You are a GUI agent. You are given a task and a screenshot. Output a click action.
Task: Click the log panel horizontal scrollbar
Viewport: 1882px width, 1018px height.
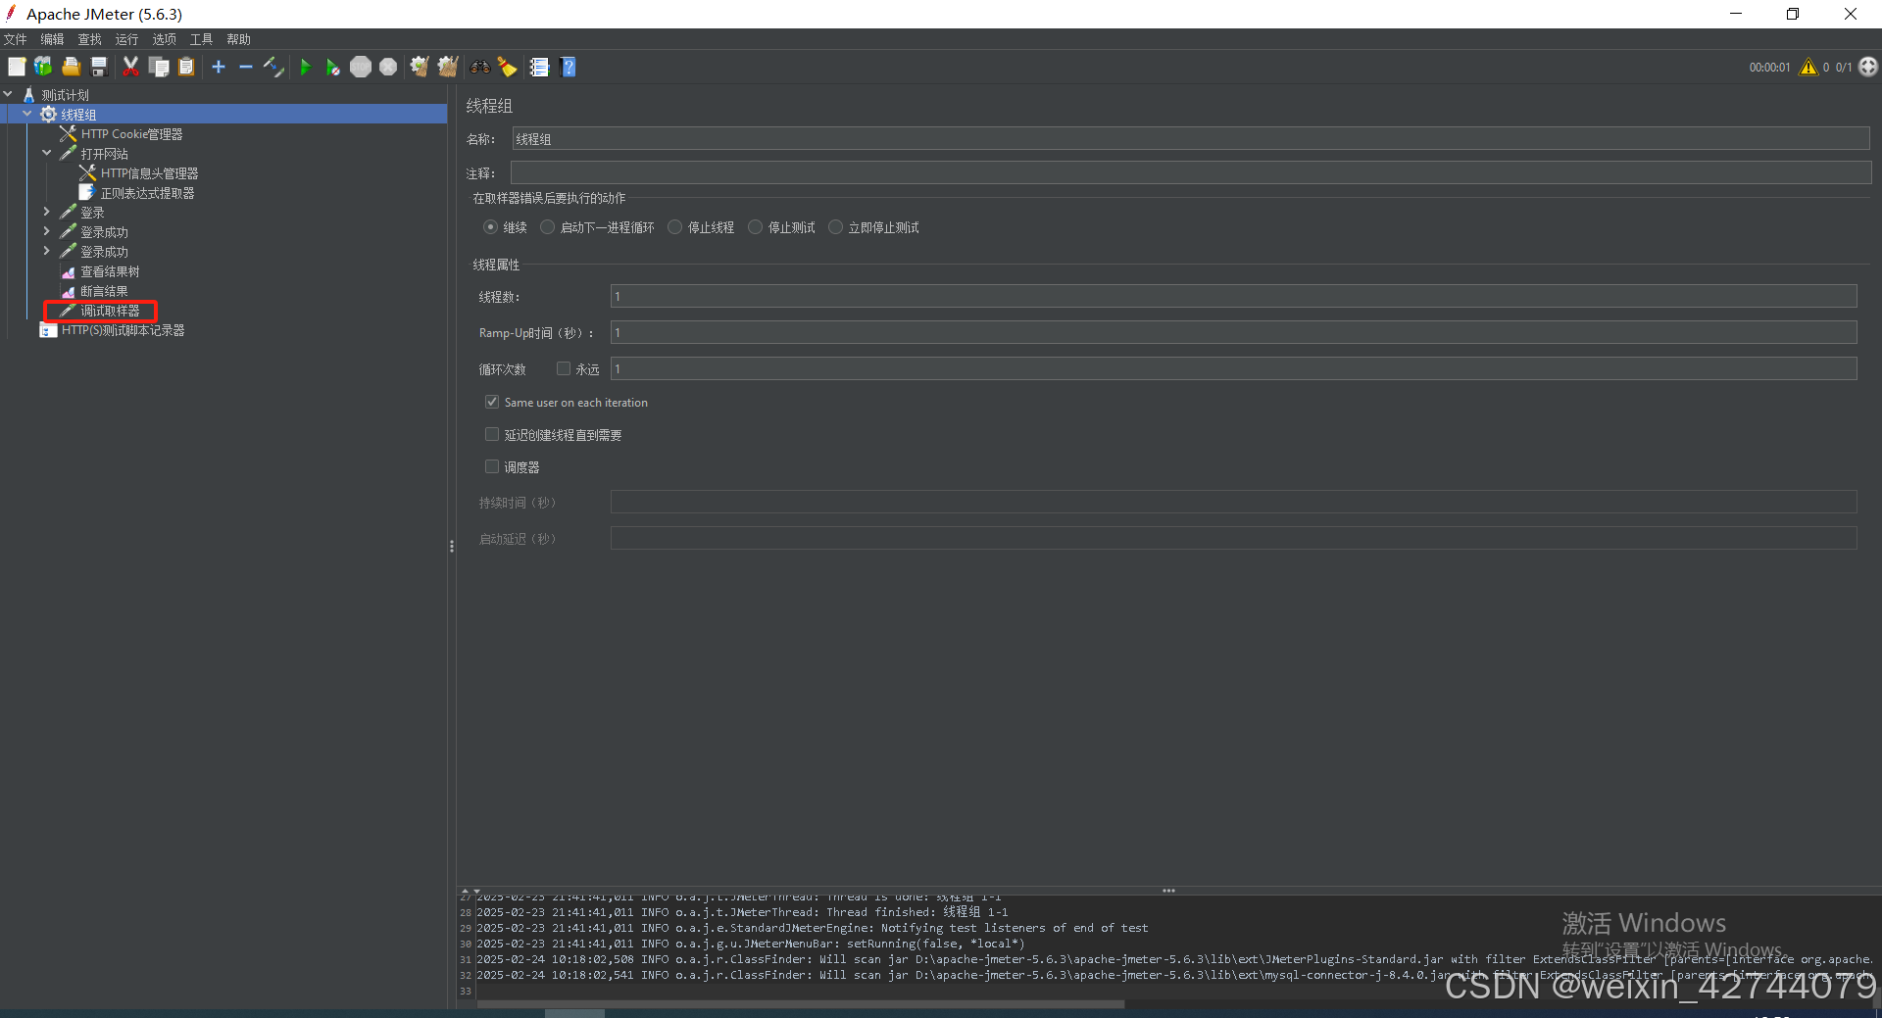(801, 1003)
